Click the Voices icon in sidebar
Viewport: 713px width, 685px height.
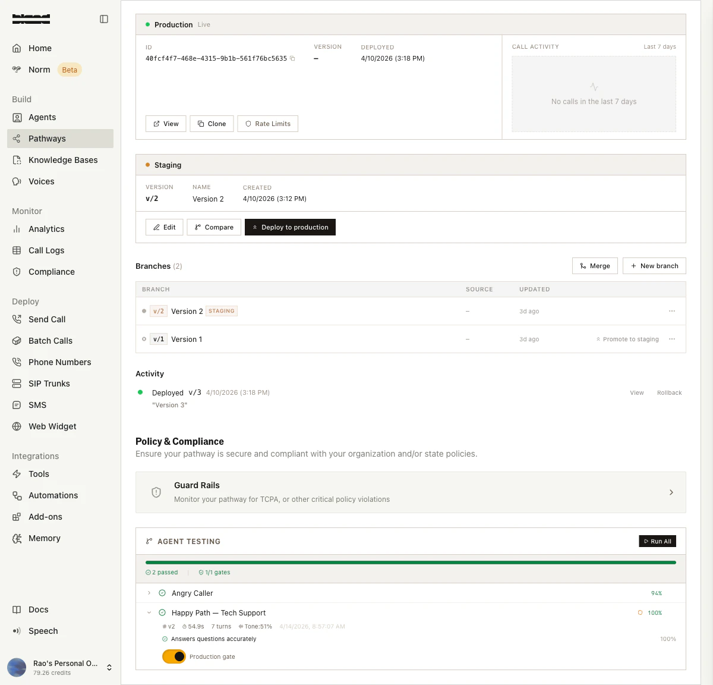[x=17, y=181]
